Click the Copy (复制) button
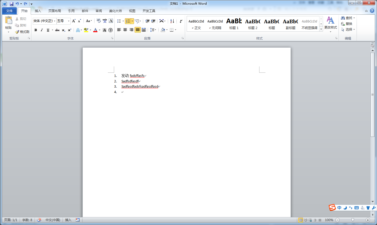 [21, 25]
